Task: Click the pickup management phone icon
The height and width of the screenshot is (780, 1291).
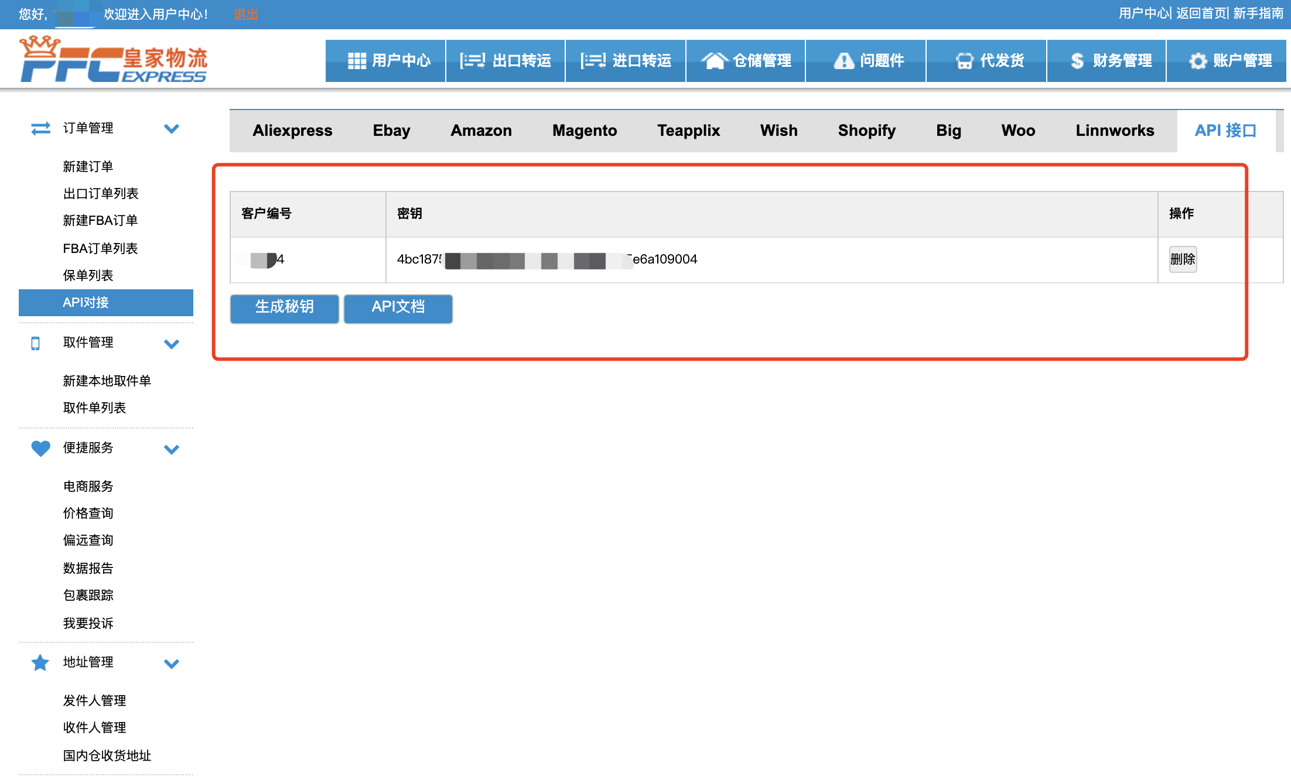Action: click(x=36, y=343)
